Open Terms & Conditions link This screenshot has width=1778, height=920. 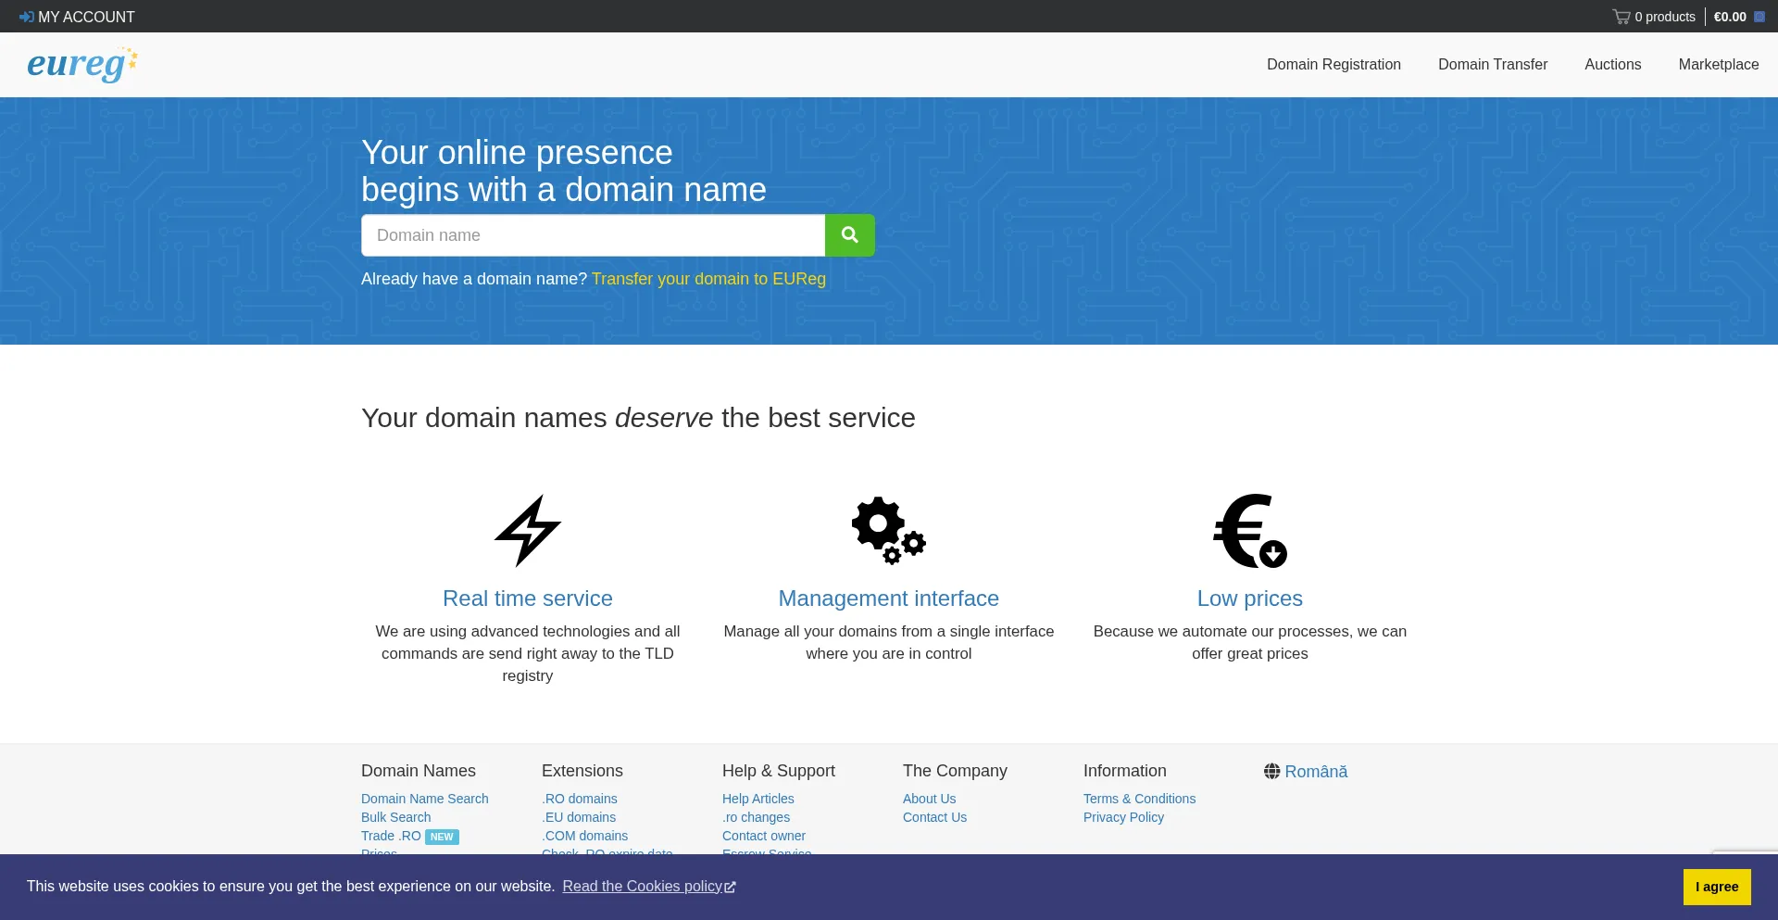tap(1139, 799)
